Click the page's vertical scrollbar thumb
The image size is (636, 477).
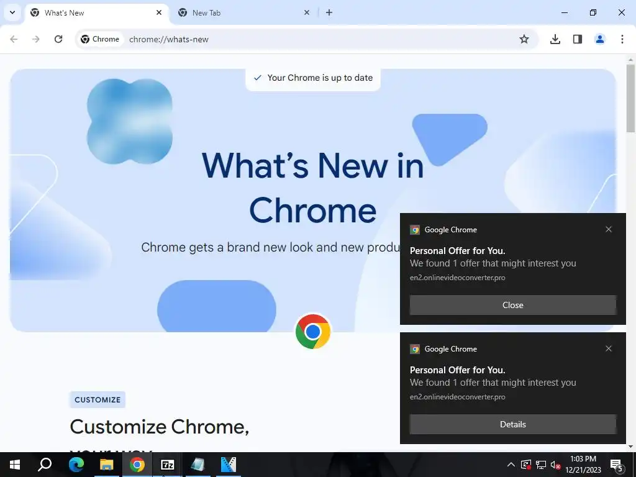(x=631, y=98)
